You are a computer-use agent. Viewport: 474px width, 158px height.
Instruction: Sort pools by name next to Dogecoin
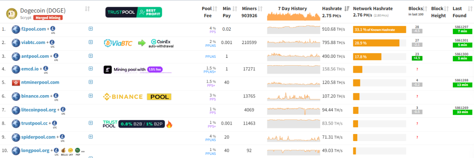point(87,9)
